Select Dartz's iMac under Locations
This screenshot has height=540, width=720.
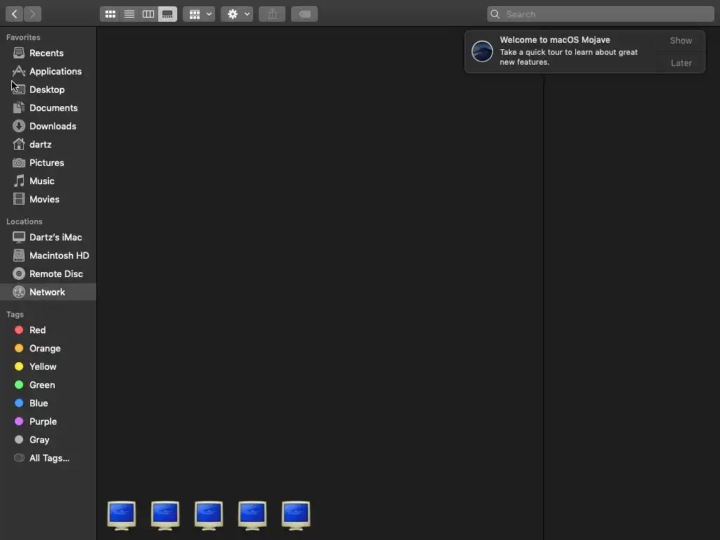pos(49,237)
